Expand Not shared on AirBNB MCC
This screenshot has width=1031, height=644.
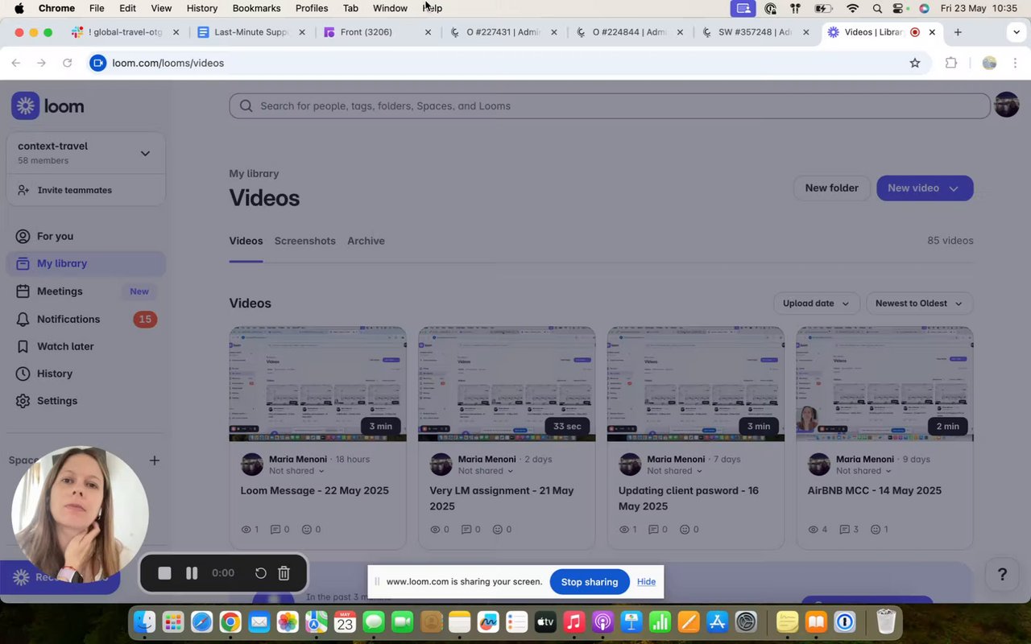tap(863, 471)
